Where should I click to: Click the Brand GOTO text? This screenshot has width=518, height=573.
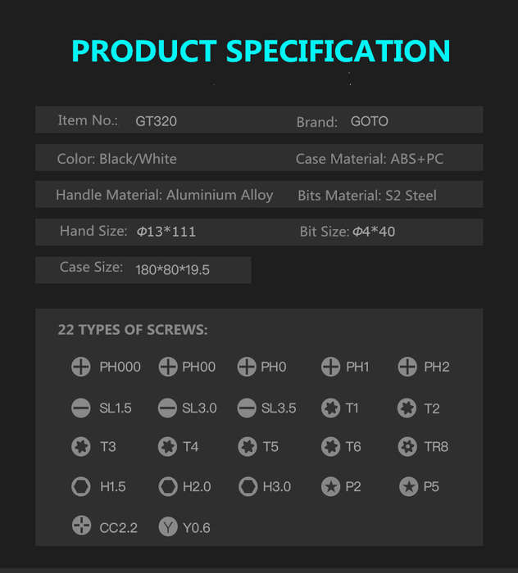(x=342, y=121)
